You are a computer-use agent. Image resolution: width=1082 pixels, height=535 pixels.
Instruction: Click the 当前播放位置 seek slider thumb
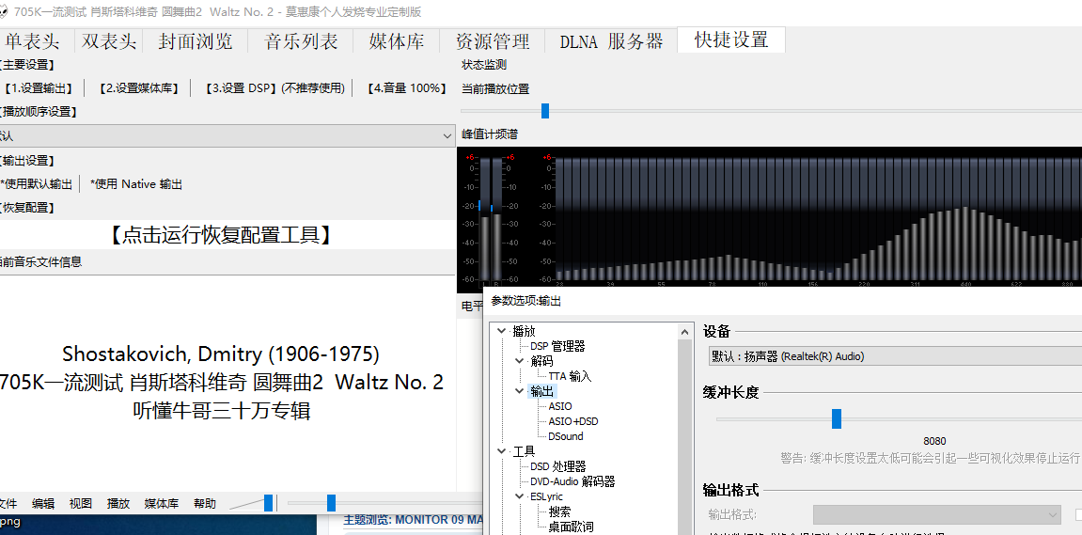(545, 110)
